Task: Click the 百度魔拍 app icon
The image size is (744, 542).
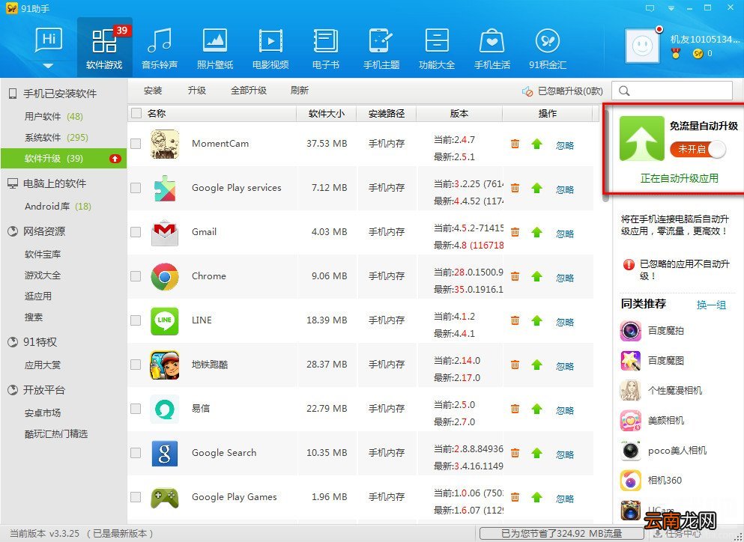Action: coord(631,330)
